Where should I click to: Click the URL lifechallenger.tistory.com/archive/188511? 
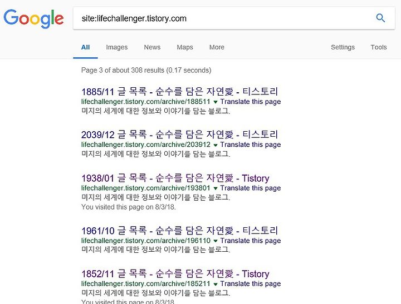146,102
